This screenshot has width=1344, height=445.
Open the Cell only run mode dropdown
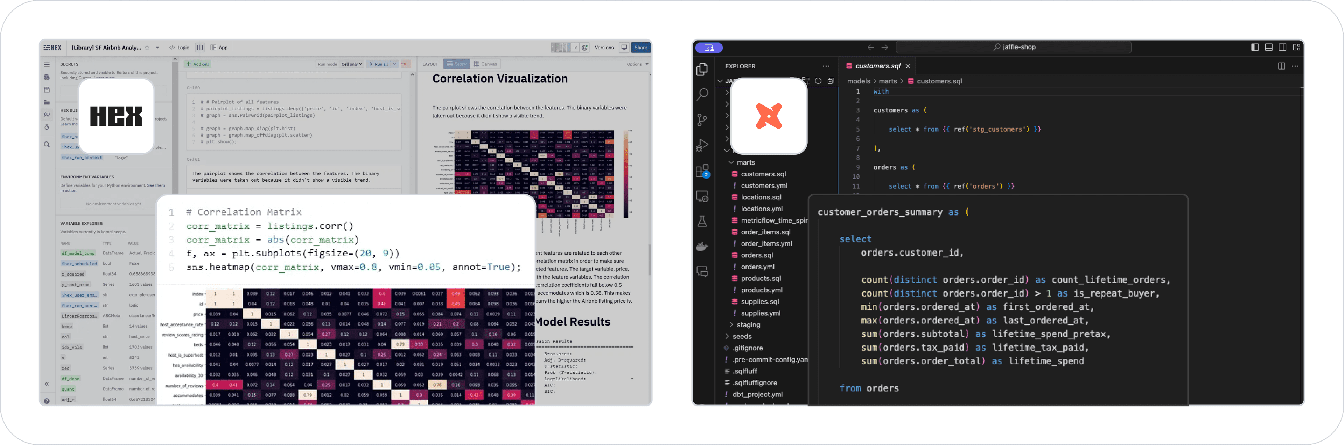(x=352, y=64)
